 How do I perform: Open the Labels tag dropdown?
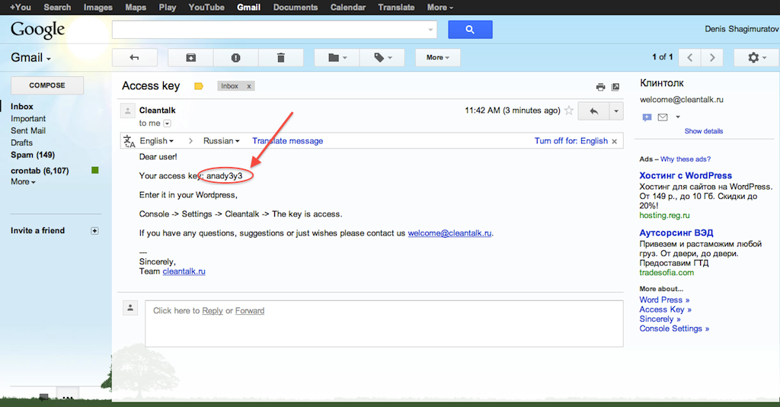tap(382, 57)
